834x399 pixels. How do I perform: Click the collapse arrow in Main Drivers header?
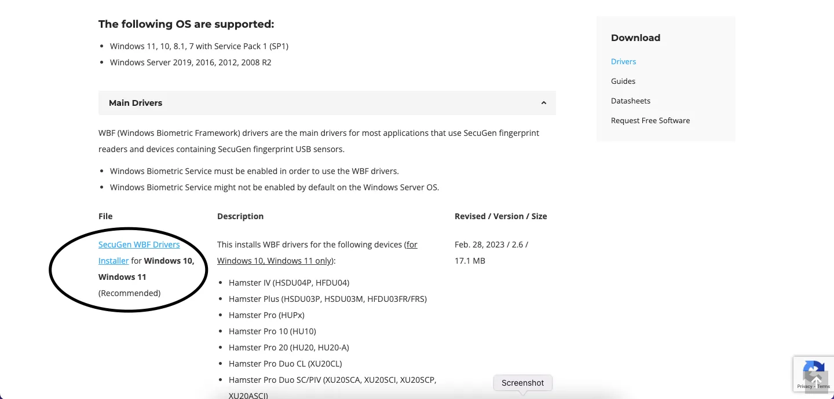(x=543, y=103)
